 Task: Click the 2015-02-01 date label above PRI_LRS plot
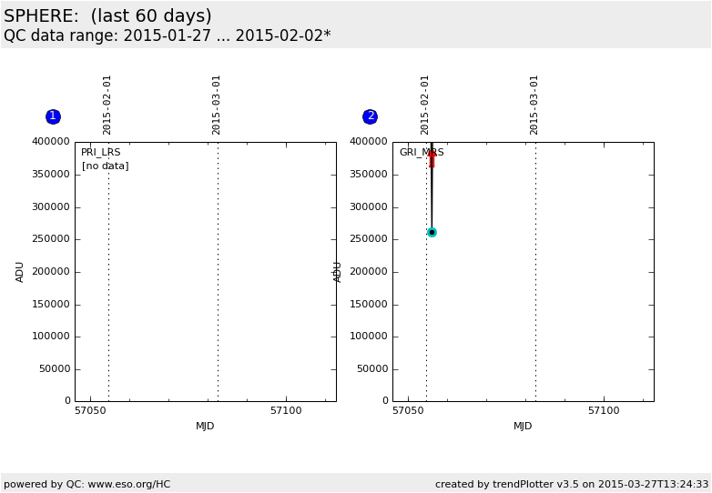click(107, 105)
